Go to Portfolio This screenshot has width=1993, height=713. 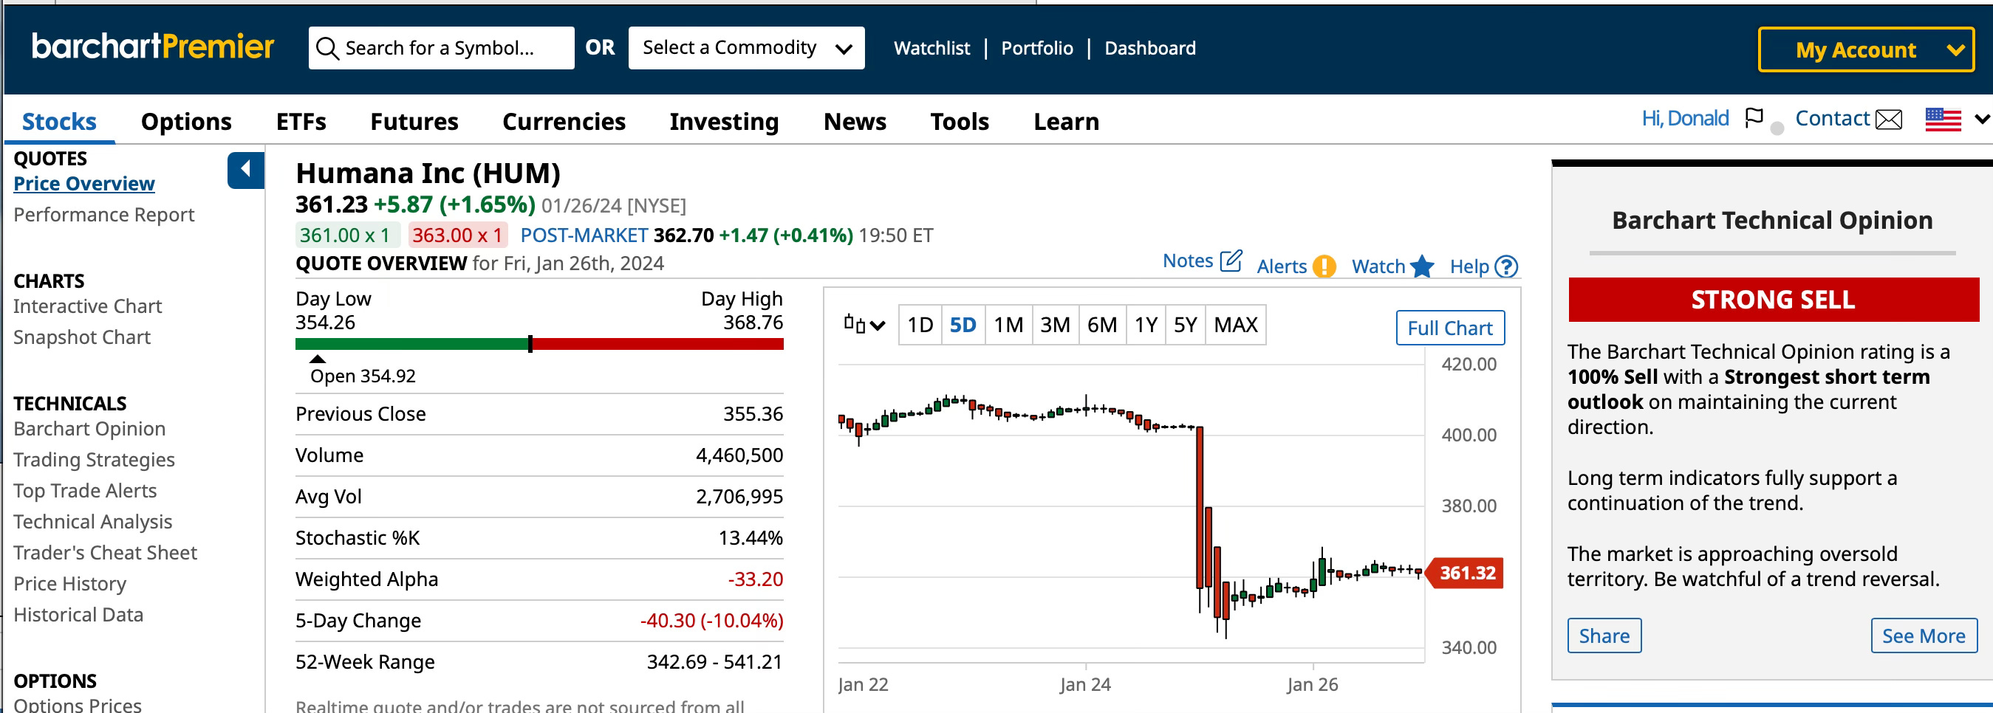(1036, 48)
